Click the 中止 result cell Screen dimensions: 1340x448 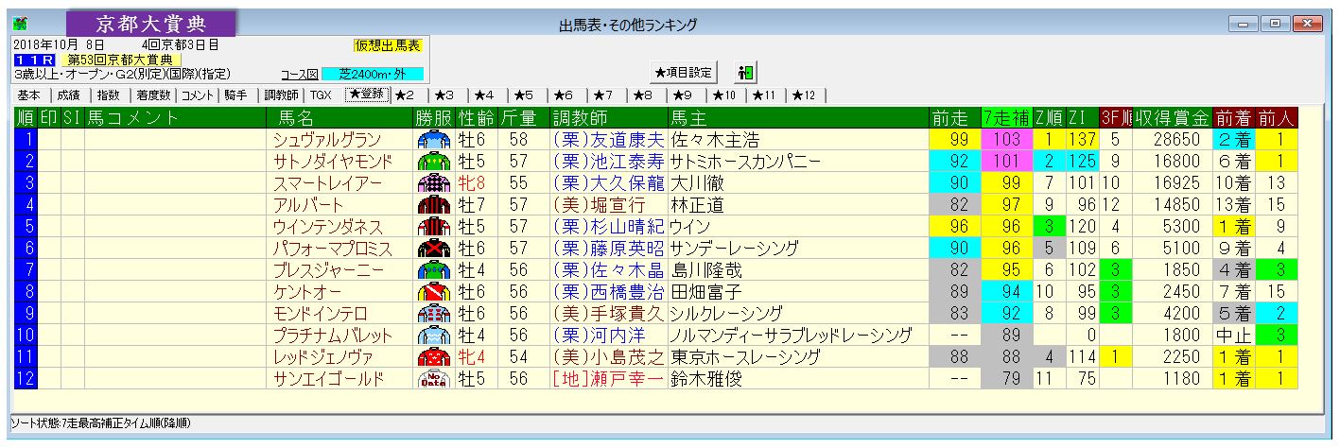tap(1233, 336)
